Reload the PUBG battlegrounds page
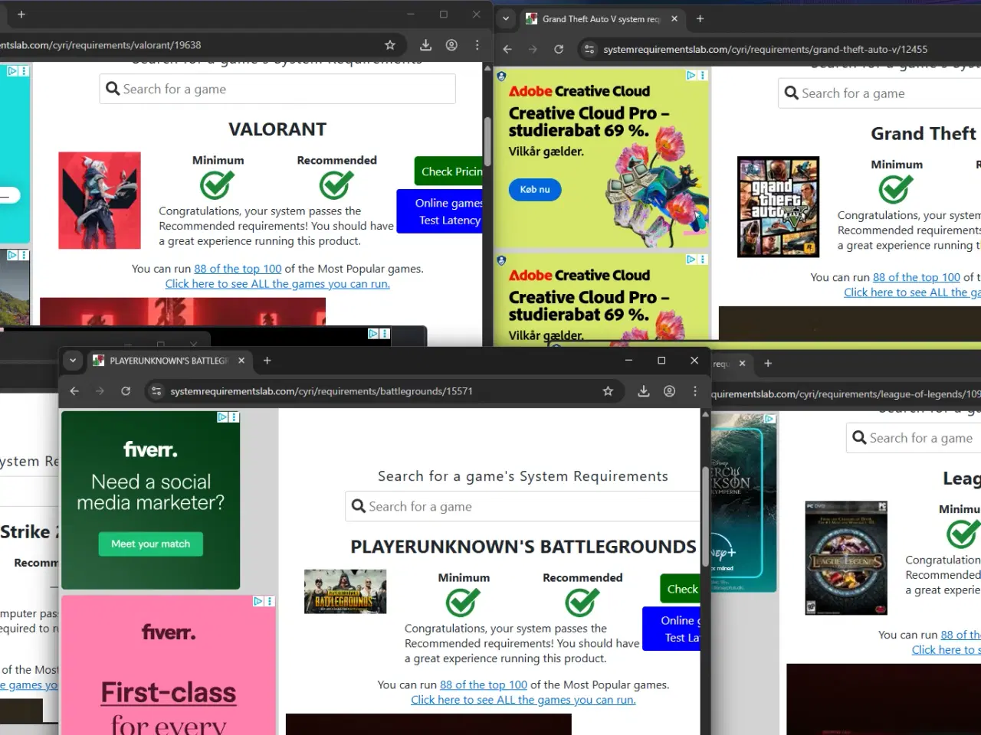The height and width of the screenshot is (735, 981). tap(126, 391)
